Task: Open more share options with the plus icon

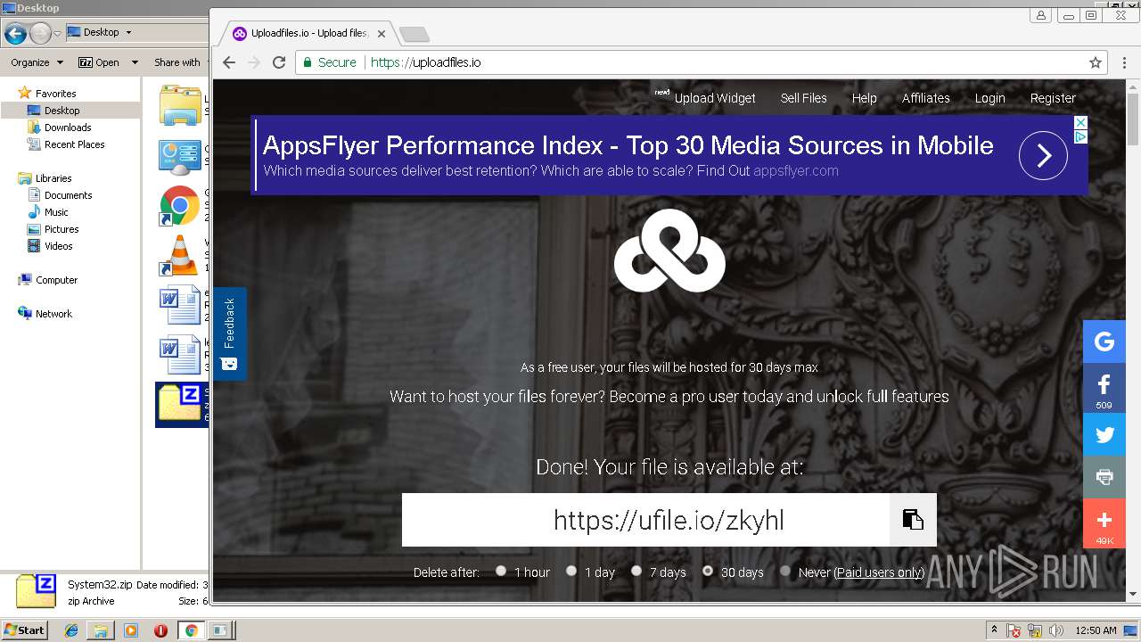Action: pos(1104,523)
